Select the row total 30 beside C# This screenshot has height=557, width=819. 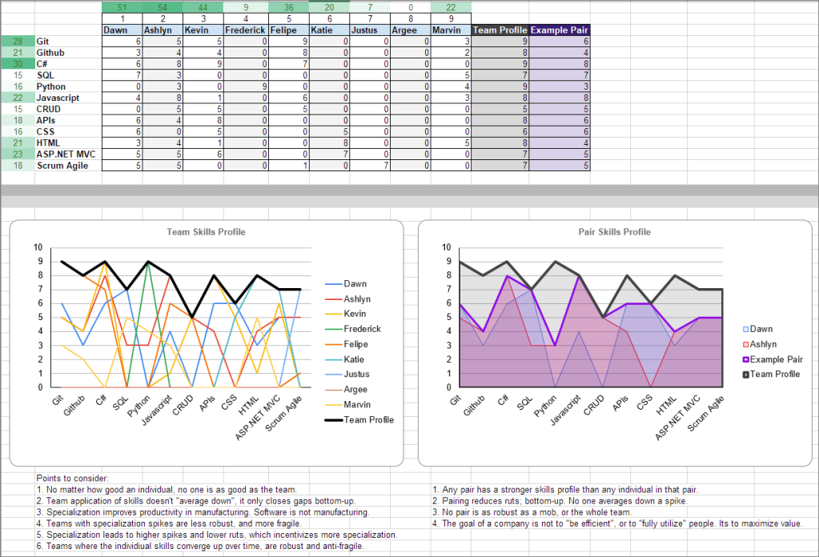pos(18,63)
